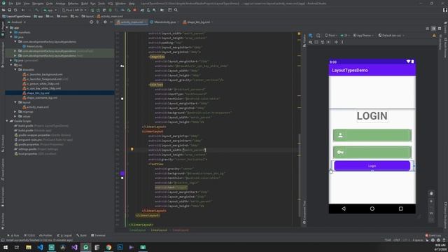Expand the manifests folder in project tree
Image resolution: width=448 pixels, height=252 pixels.
[x=11, y=32]
